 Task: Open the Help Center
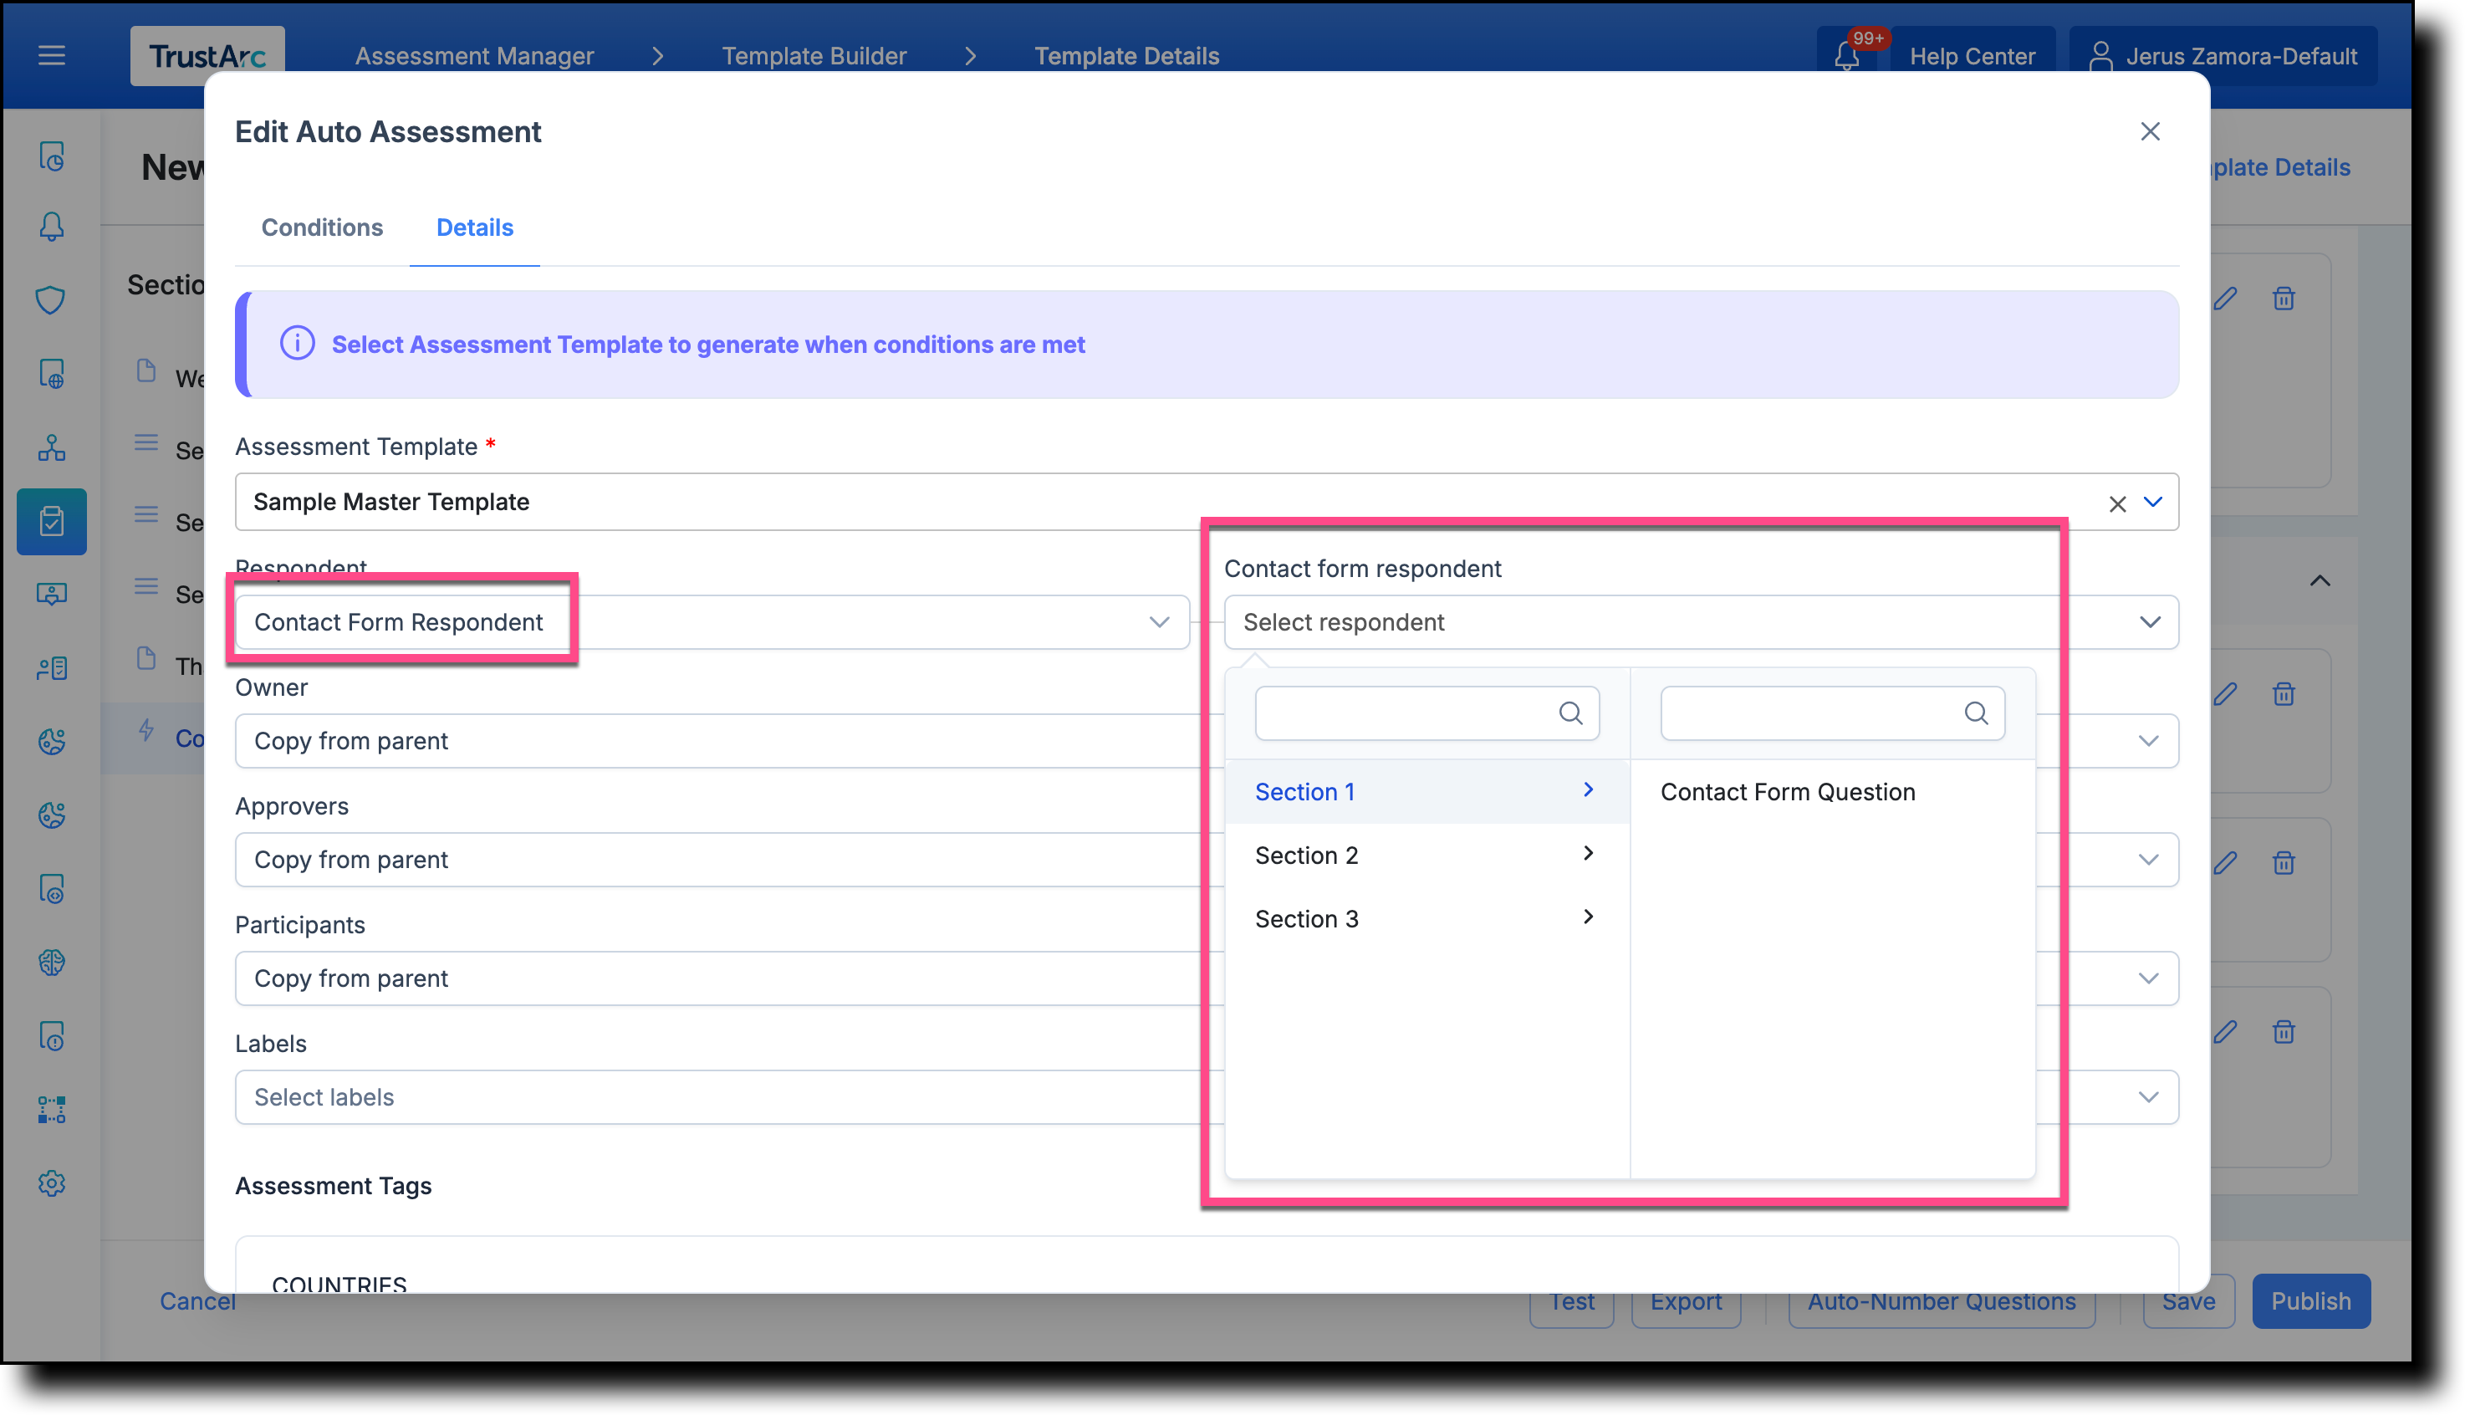tap(1972, 55)
